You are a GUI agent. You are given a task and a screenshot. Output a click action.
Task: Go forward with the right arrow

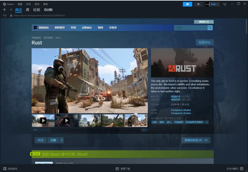(x=11, y=10)
